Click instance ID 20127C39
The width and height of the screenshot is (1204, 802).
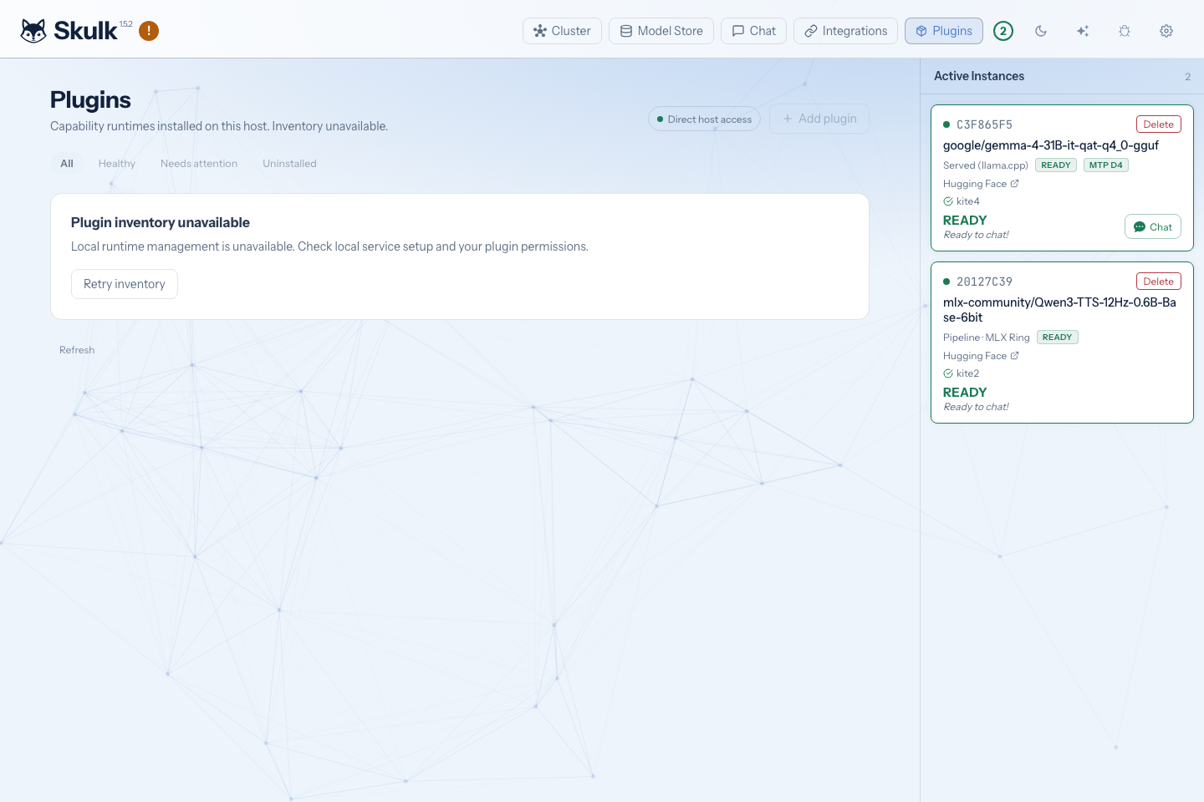pos(984,282)
